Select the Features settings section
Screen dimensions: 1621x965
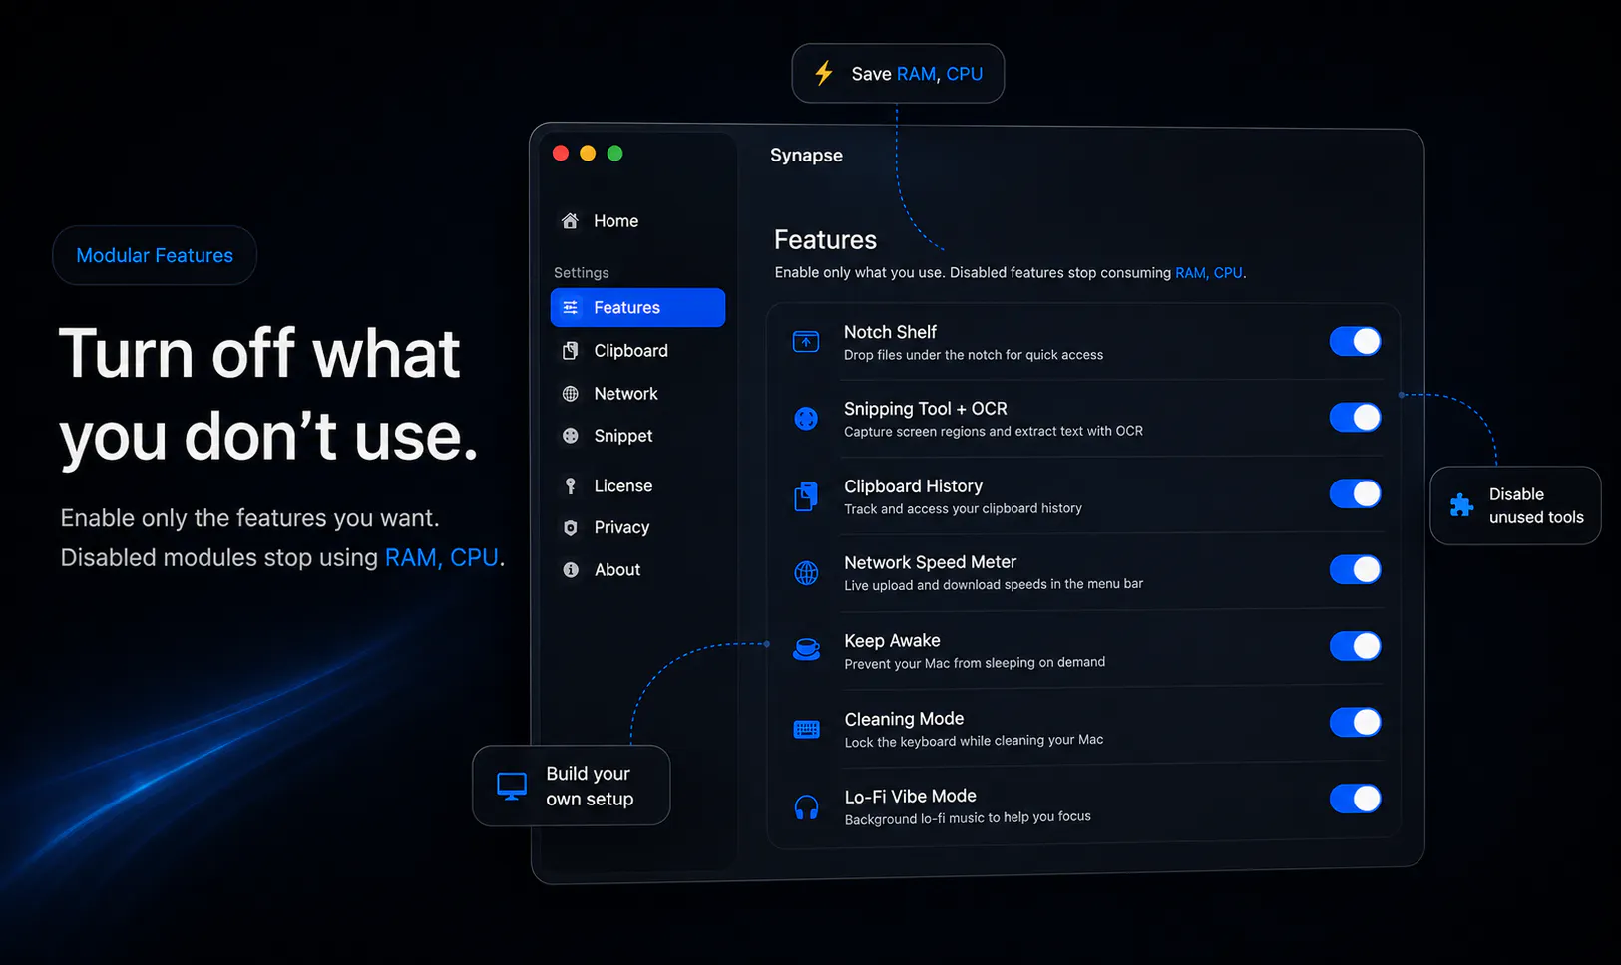click(x=637, y=307)
